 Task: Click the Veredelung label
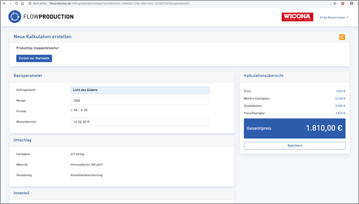click(x=24, y=175)
